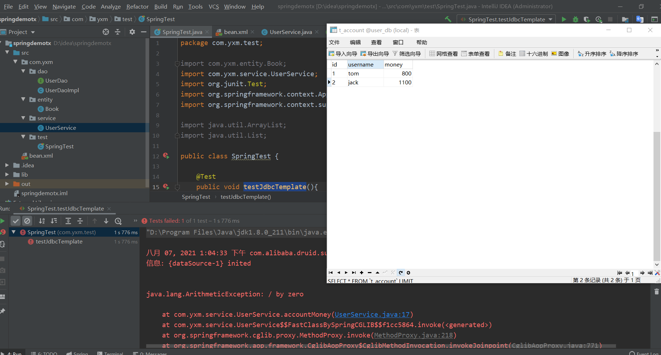Run with coverage shield icon
This screenshot has height=355, width=661.
(587, 19)
